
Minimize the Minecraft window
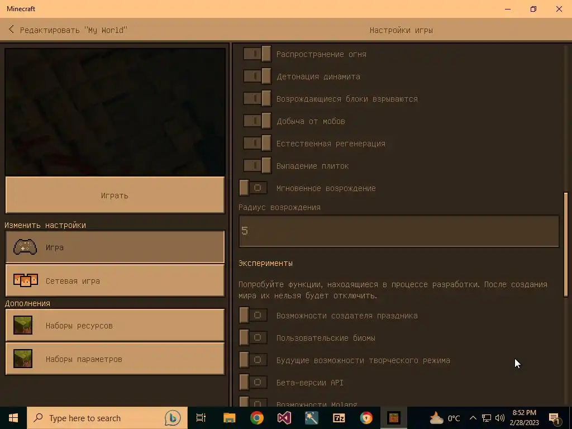pyautogui.click(x=508, y=9)
